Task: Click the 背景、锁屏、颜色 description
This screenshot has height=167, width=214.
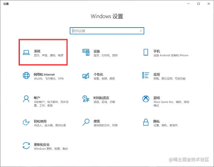Action: point(104,79)
